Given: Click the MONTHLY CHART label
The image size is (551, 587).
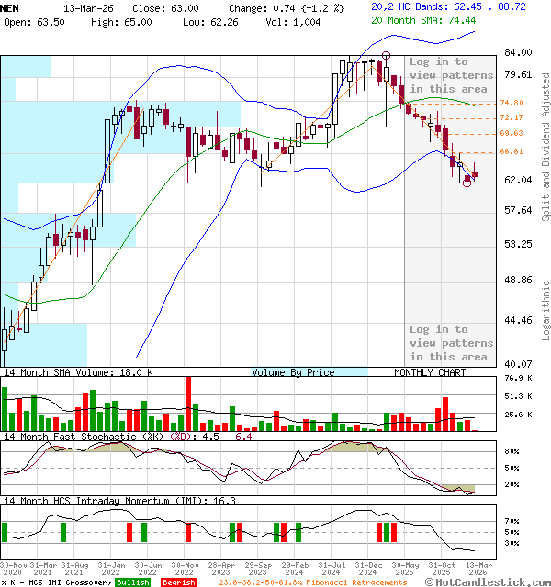Looking at the screenshot, I should 430,373.
